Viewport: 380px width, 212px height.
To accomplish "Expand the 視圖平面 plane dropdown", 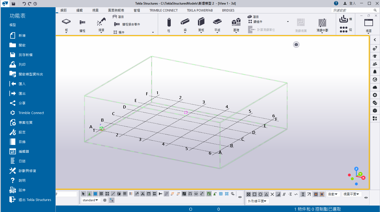I will point(352,194).
